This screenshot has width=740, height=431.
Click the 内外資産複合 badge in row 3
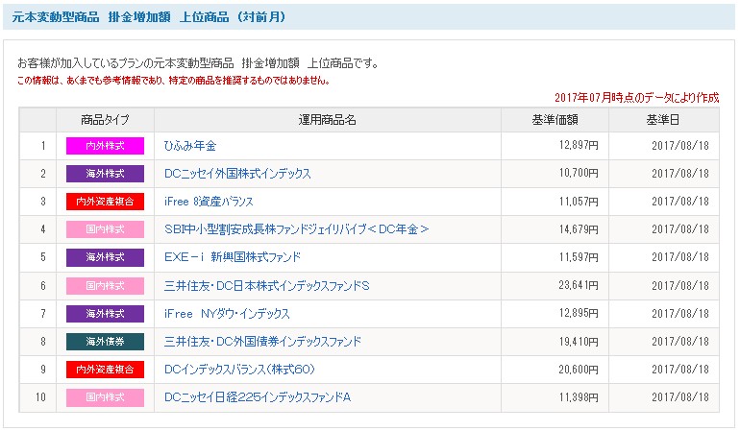pyautogui.click(x=105, y=202)
